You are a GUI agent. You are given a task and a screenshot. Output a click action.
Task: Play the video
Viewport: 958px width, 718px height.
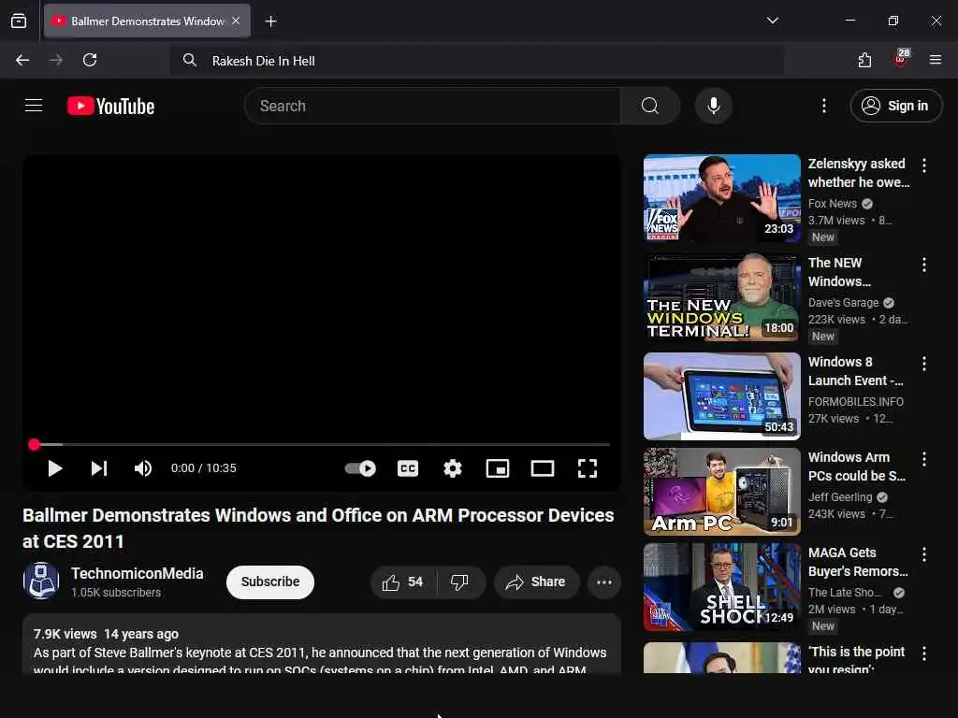pyautogui.click(x=55, y=468)
